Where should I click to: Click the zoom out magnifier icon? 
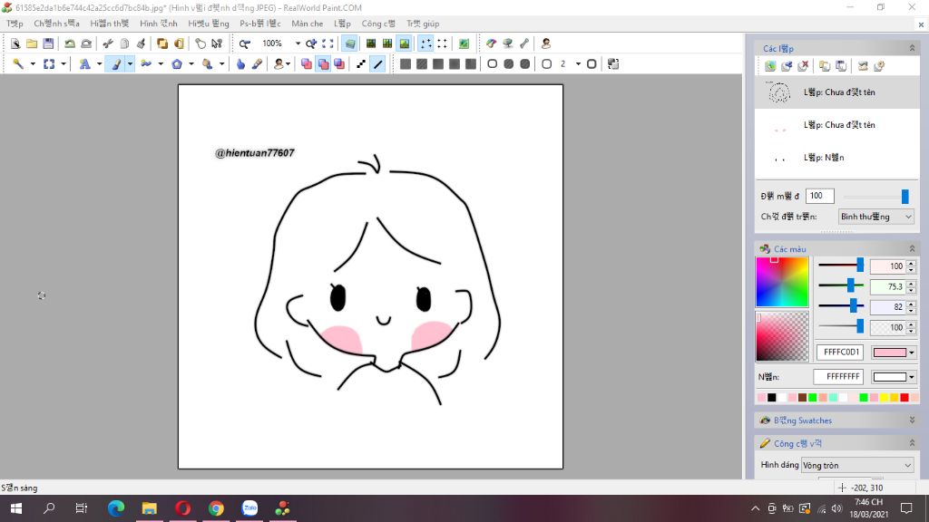pos(245,43)
